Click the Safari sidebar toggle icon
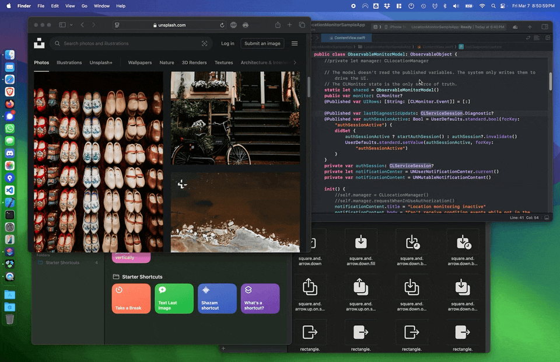 click(x=62, y=25)
